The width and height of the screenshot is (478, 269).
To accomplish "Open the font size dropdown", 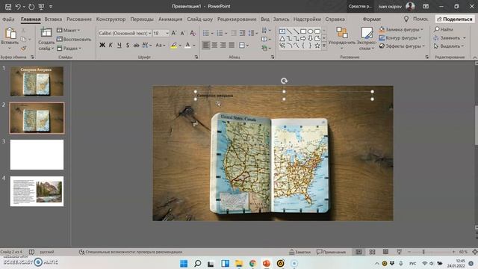I will point(167,33).
